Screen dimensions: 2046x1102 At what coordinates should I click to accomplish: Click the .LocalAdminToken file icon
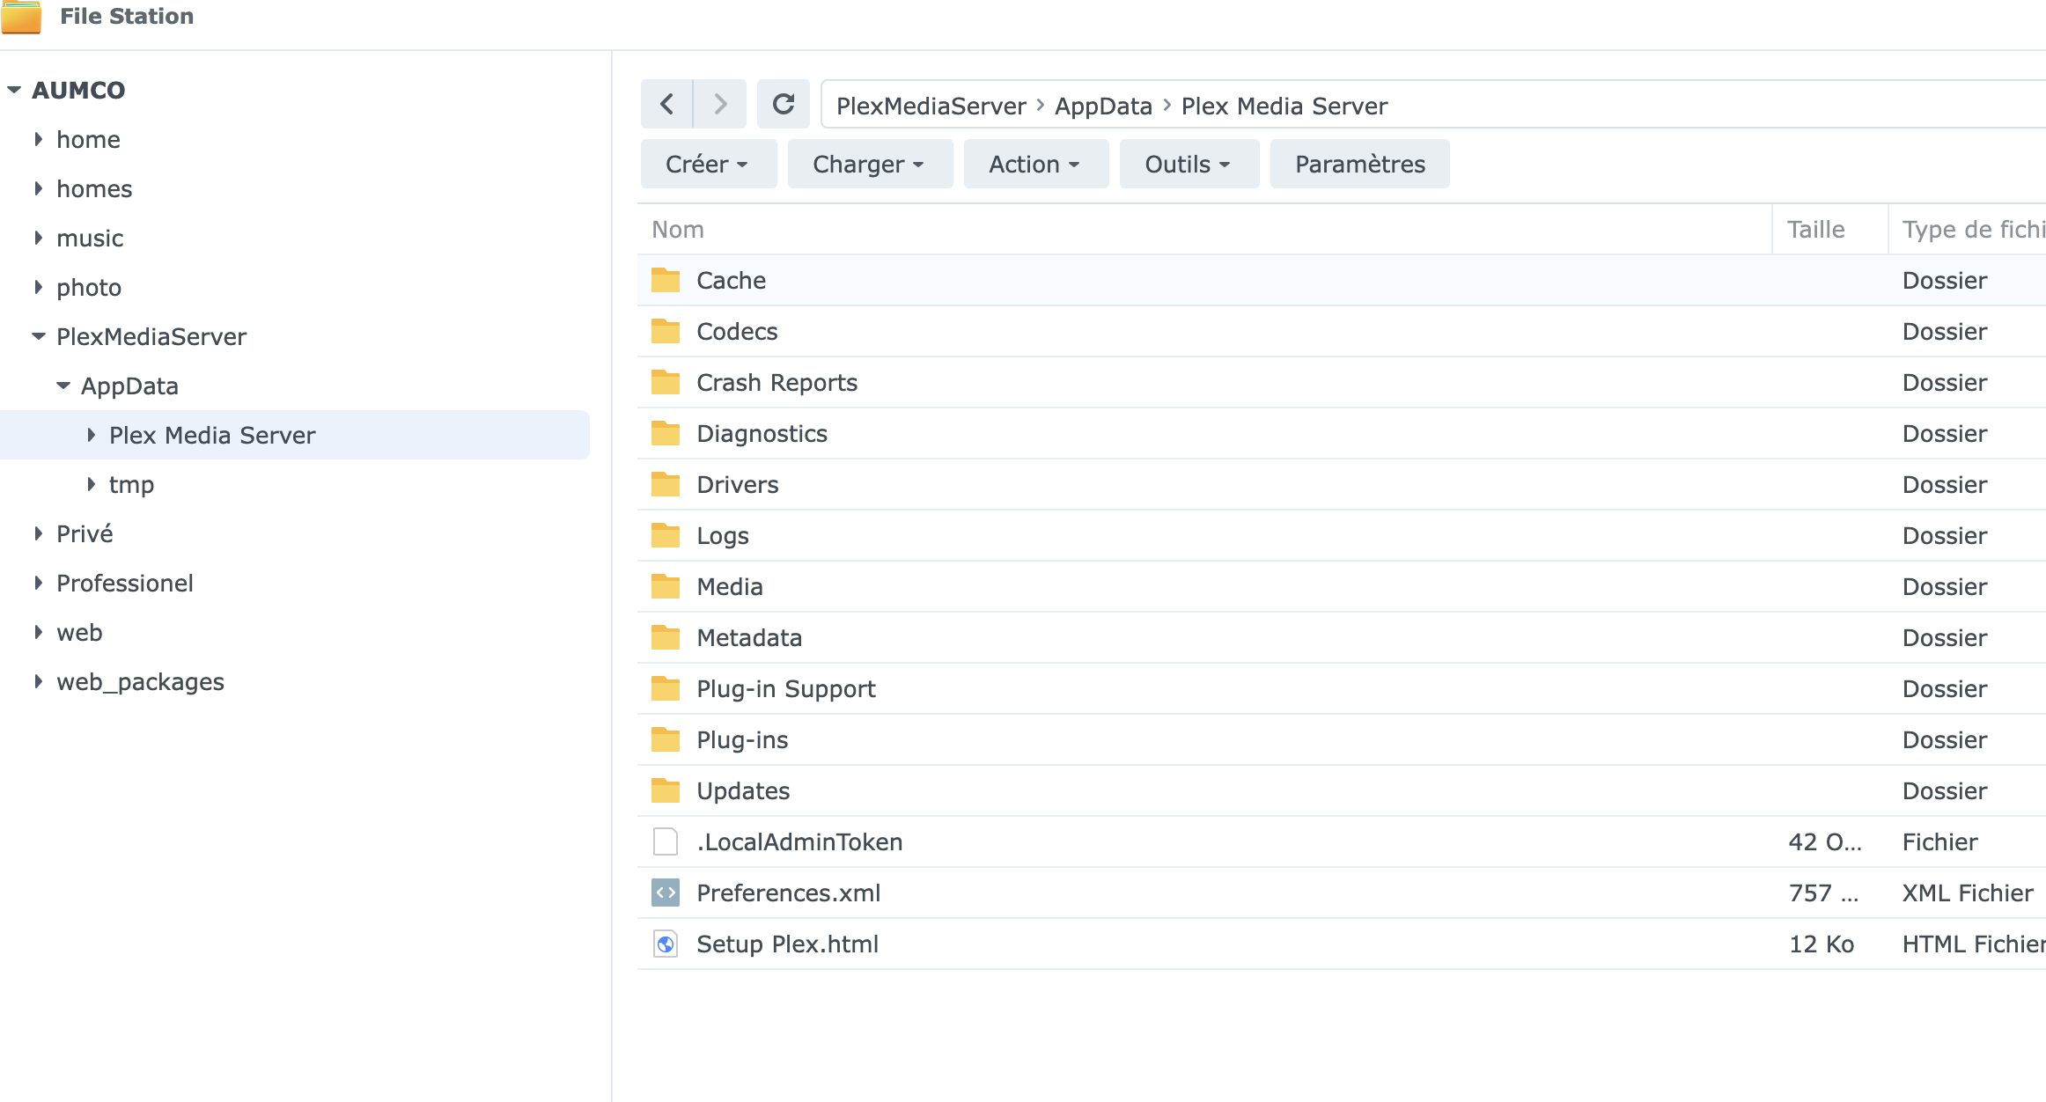tap(666, 841)
